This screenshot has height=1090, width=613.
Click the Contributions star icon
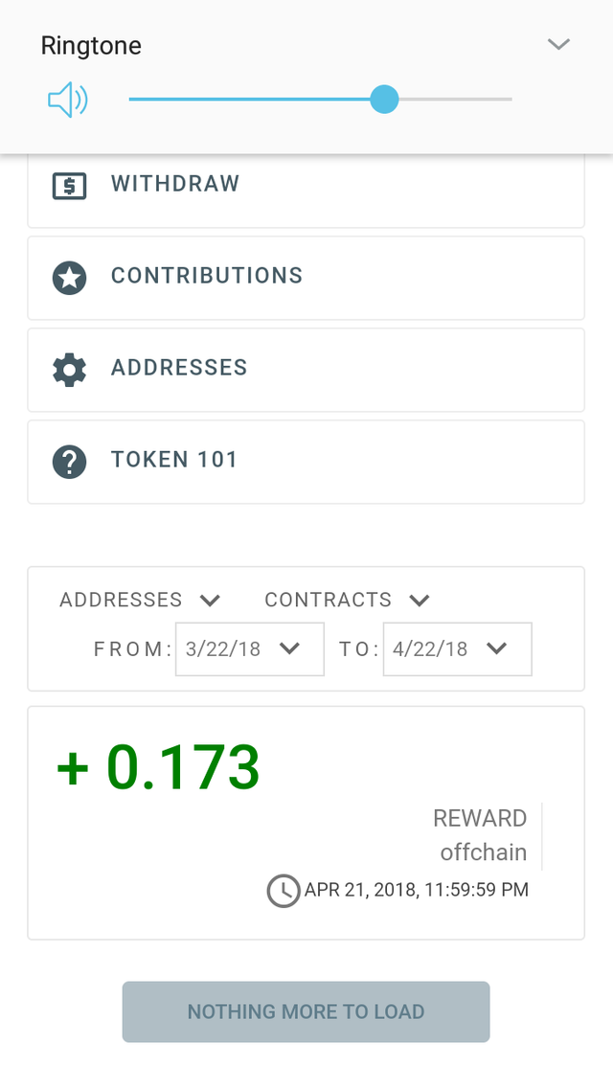coord(69,278)
